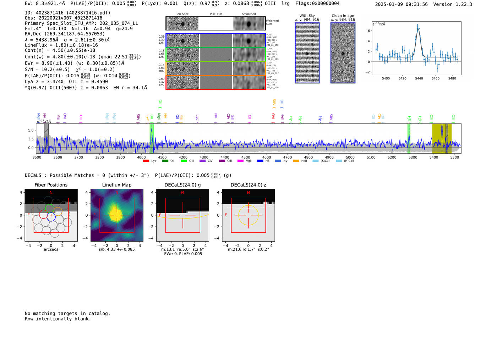Click the No matching targets in catalog message

(x=67, y=314)
